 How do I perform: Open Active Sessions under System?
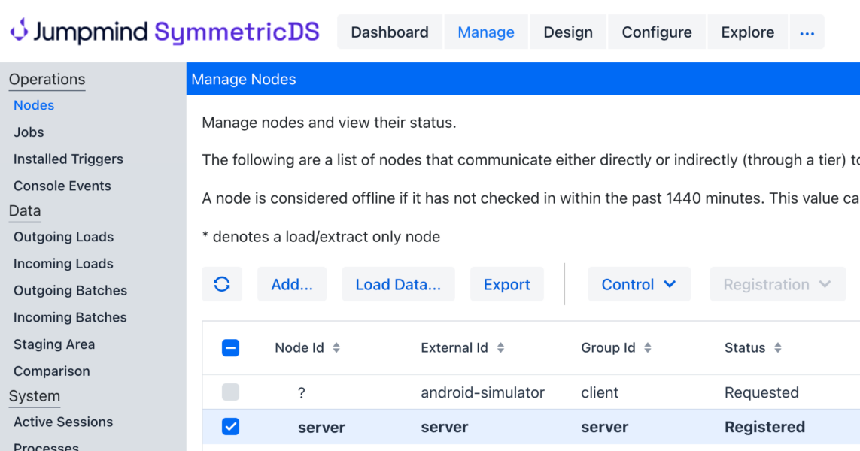click(x=62, y=422)
